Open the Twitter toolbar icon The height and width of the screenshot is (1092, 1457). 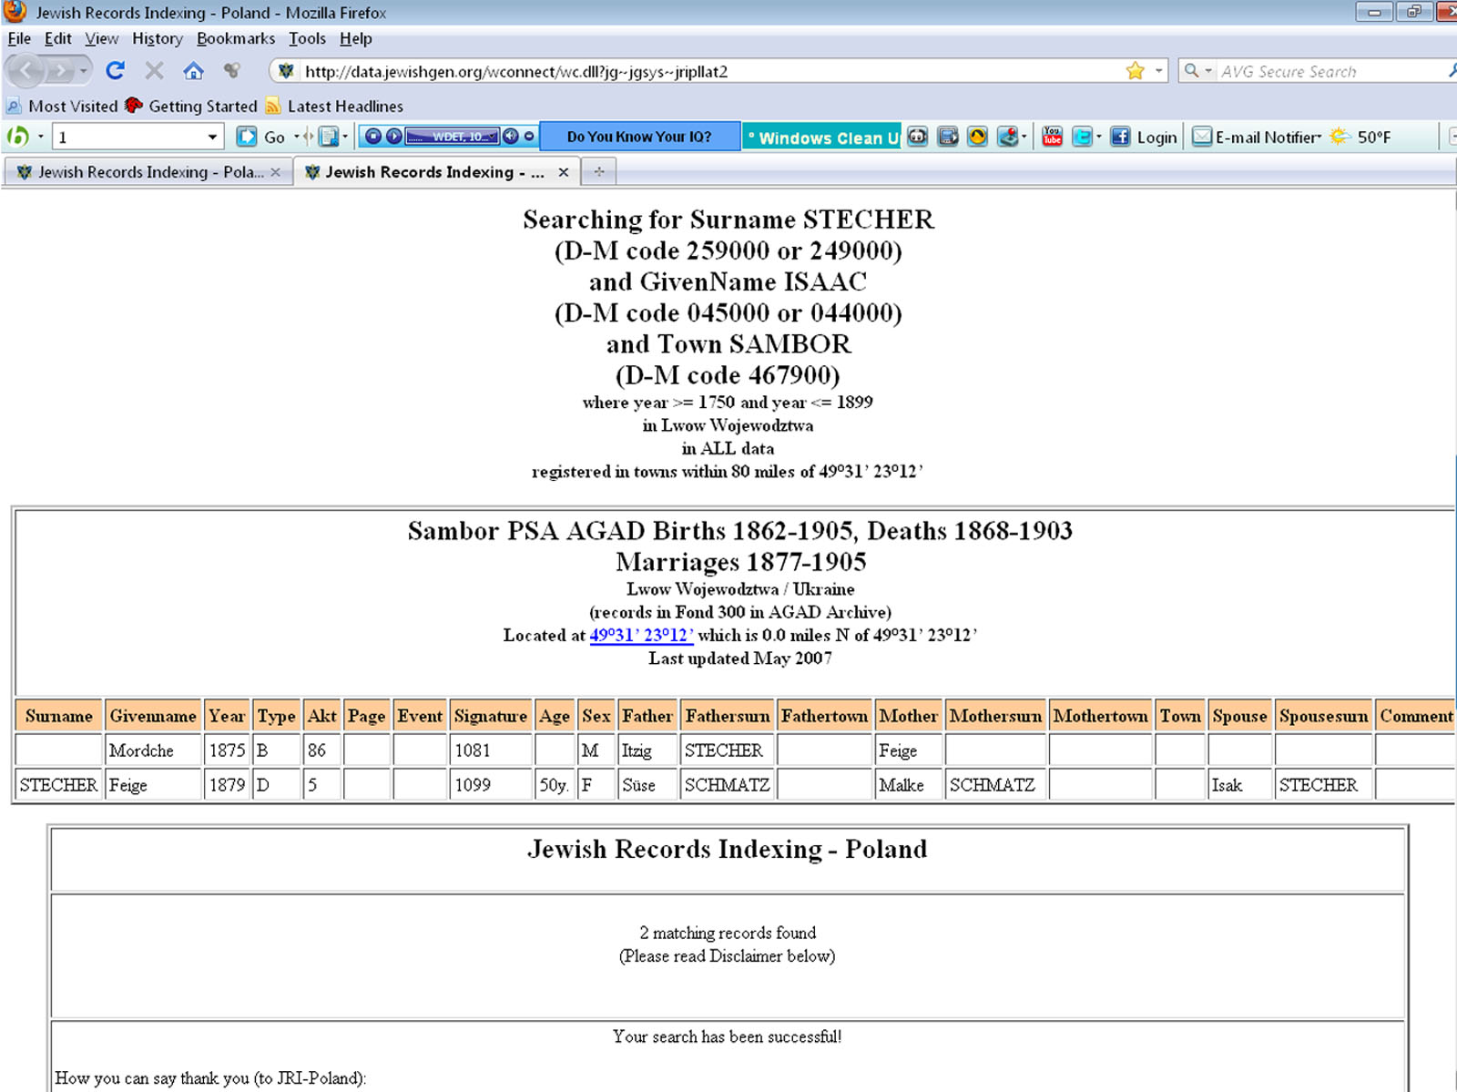tap(1082, 137)
